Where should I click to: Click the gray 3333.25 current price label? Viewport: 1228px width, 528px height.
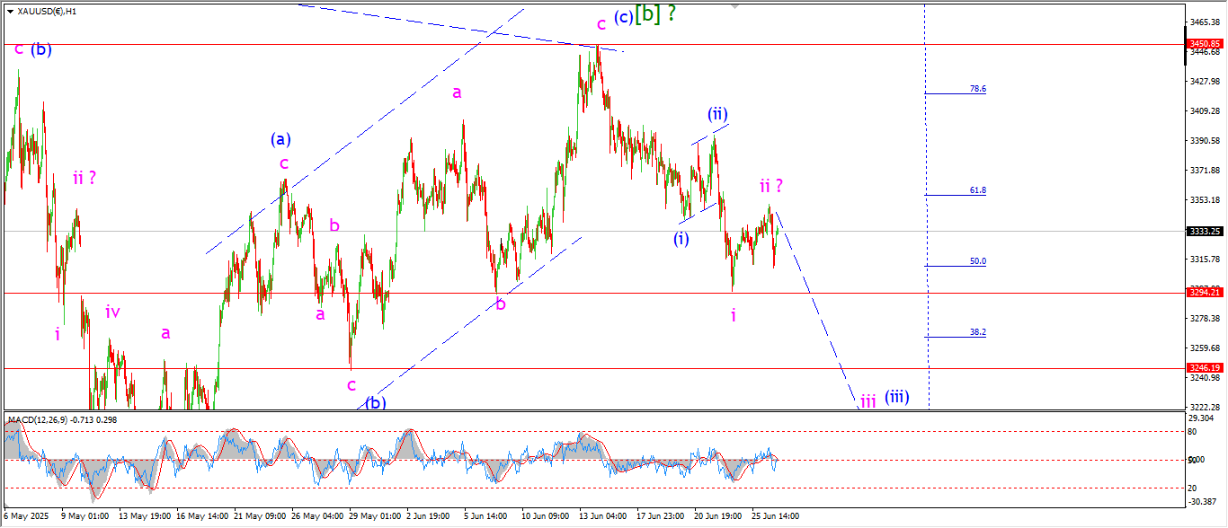tap(1204, 231)
